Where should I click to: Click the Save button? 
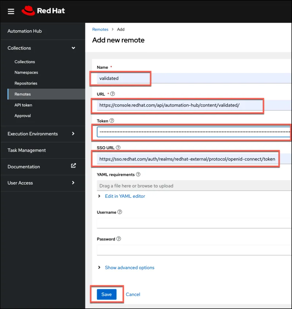point(107,294)
